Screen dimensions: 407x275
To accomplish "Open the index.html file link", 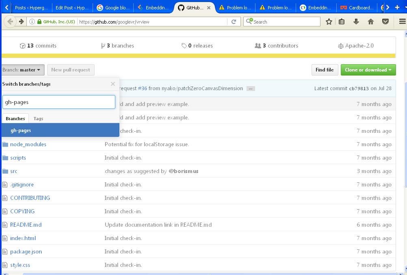I will (23, 238).
